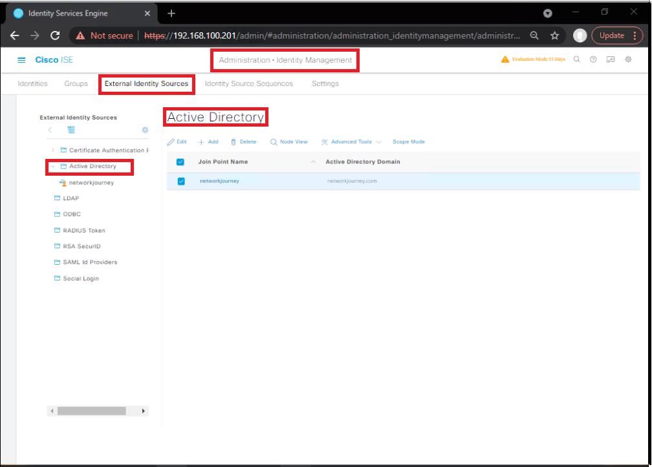Close the Identity Services Engine tab
The width and height of the screenshot is (652, 467).
pos(147,14)
